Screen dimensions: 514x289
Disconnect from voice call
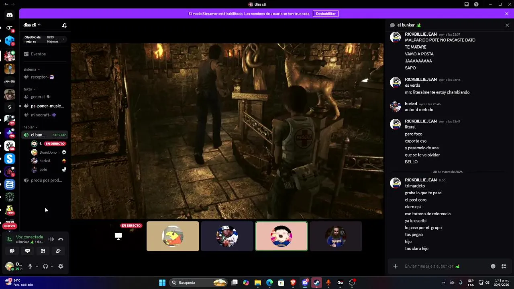point(61,239)
